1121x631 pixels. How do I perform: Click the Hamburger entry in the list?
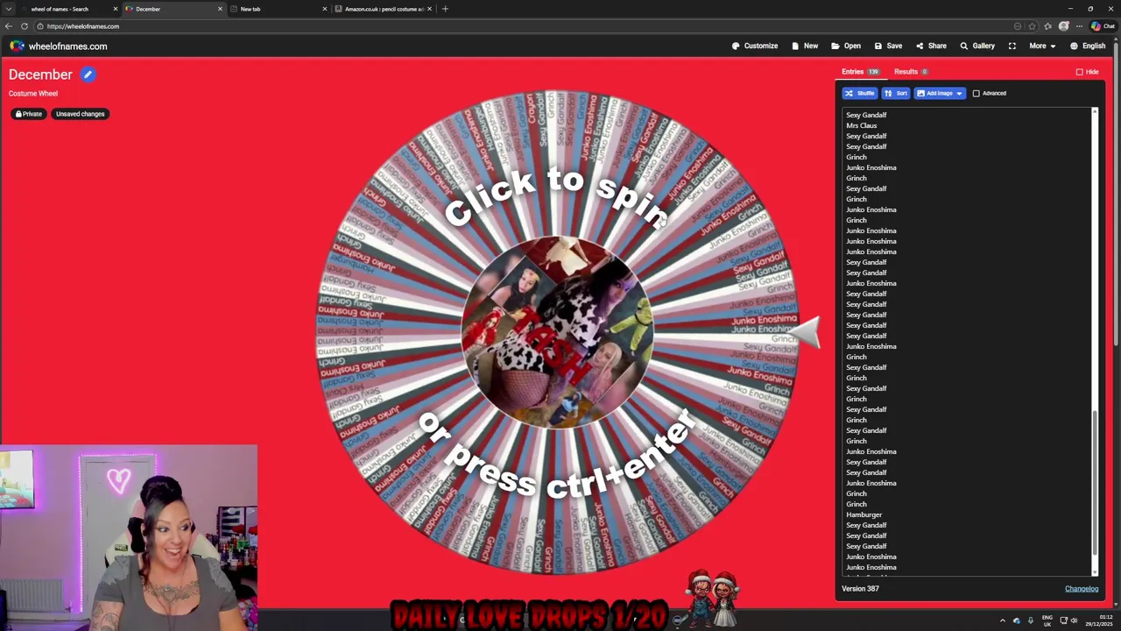tap(864, 514)
